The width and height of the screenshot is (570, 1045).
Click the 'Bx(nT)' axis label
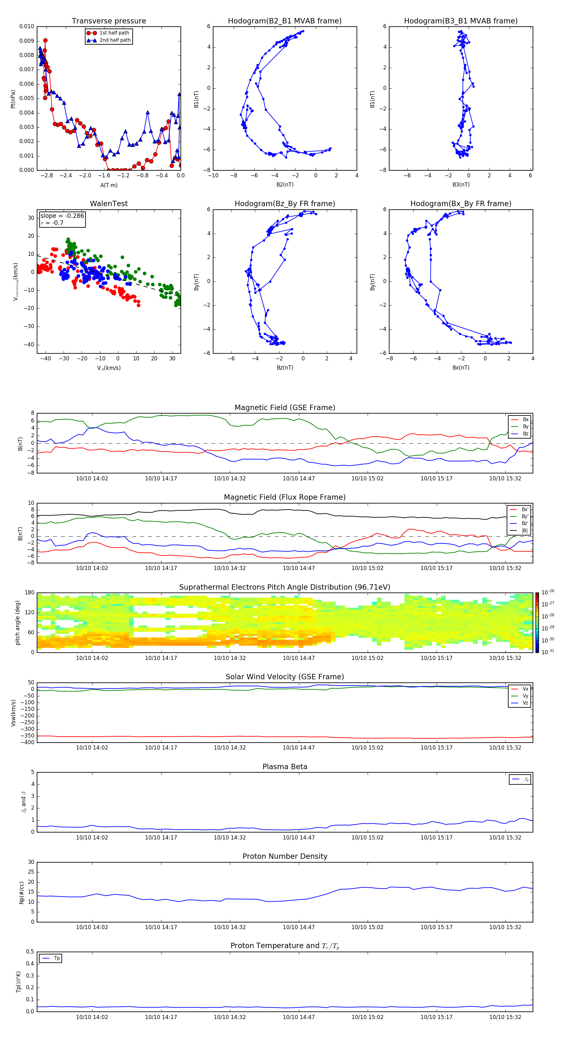pos(461,368)
